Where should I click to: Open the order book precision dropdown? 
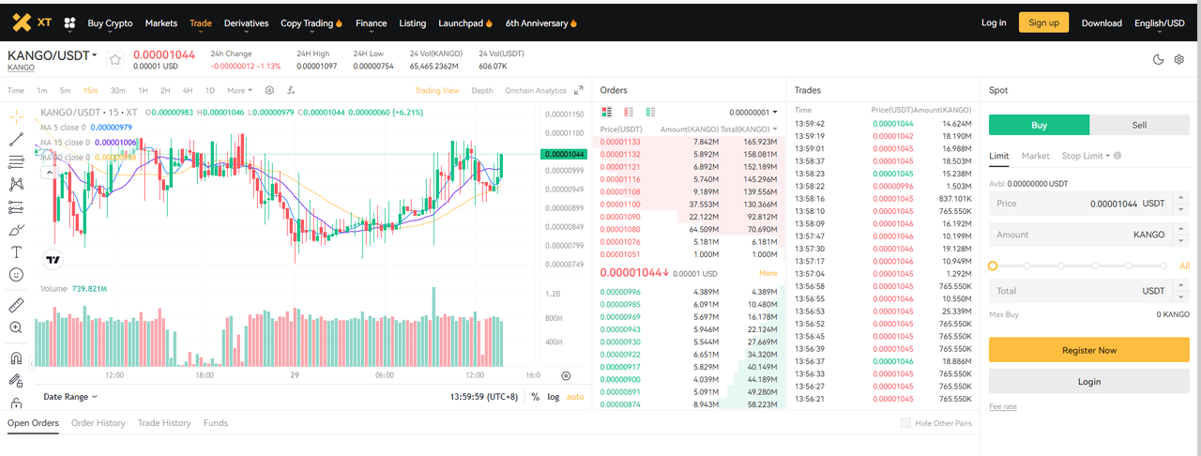pyautogui.click(x=753, y=113)
